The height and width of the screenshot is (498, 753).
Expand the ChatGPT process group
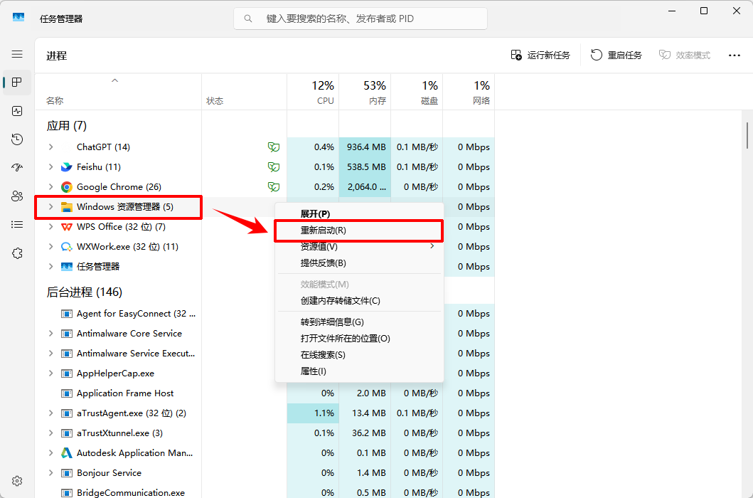[x=51, y=147]
